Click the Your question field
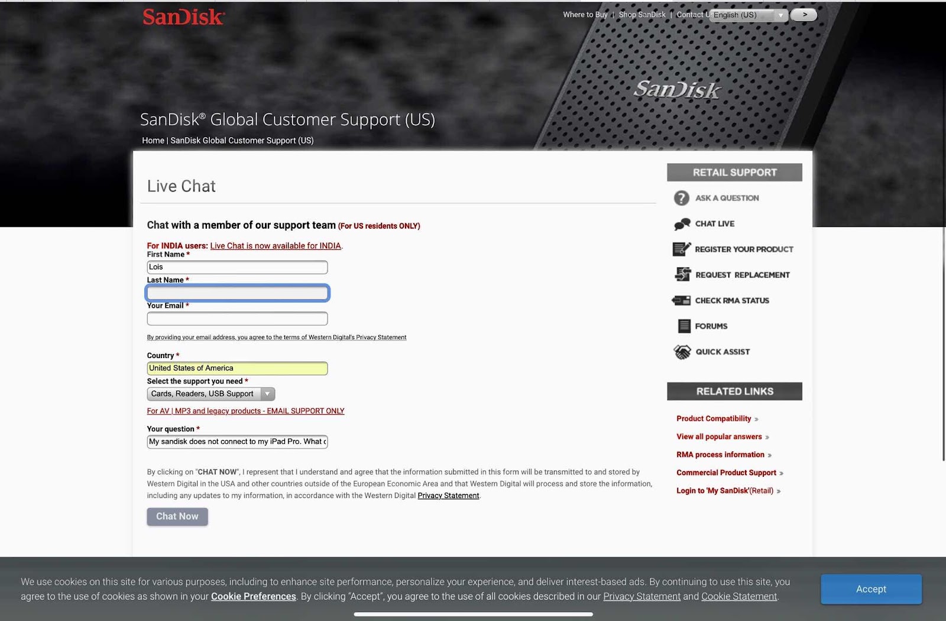This screenshot has width=946, height=621. coord(237,442)
